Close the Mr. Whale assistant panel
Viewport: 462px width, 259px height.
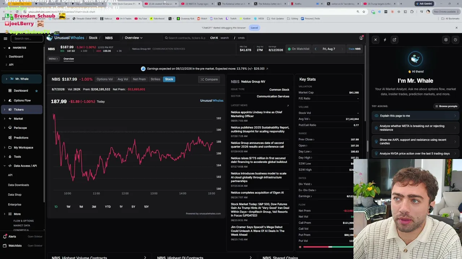tap(375, 40)
